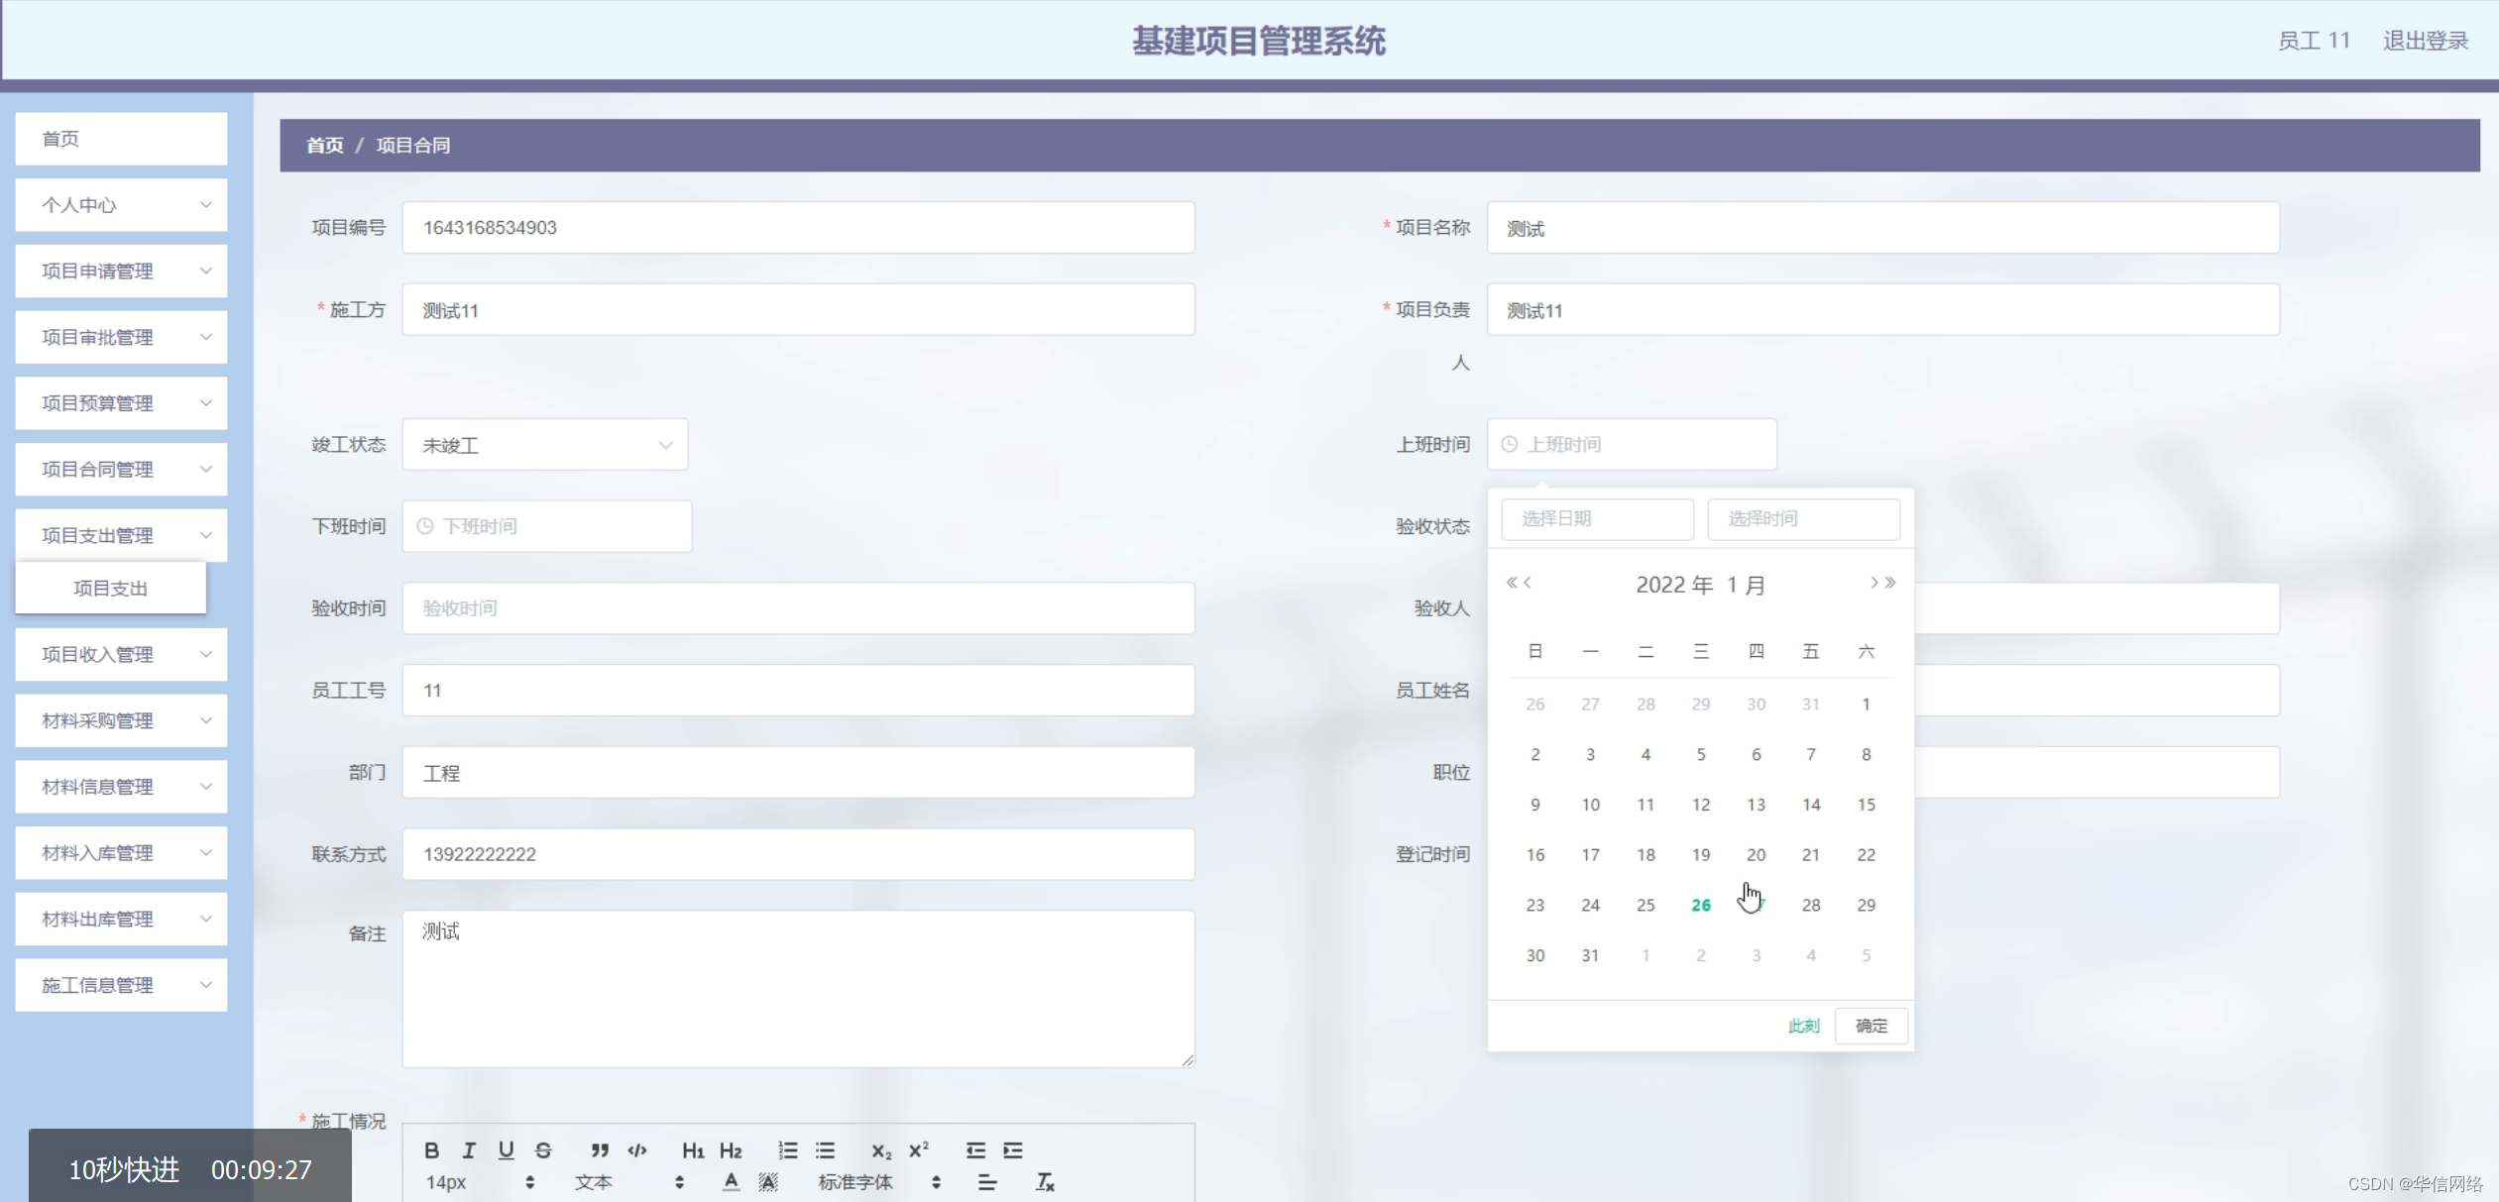Toggle bold formatting in the 施工情况 editor
This screenshot has width=2499, height=1202.
(x=431, y=1149)
